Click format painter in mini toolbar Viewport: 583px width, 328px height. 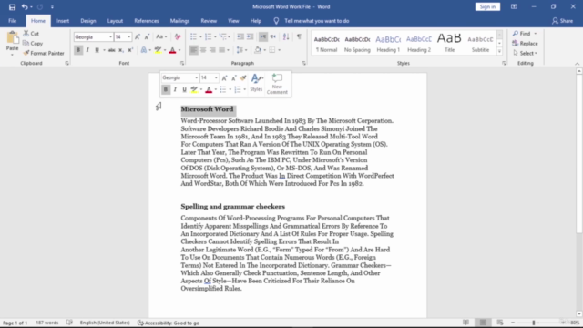point(243,77)
